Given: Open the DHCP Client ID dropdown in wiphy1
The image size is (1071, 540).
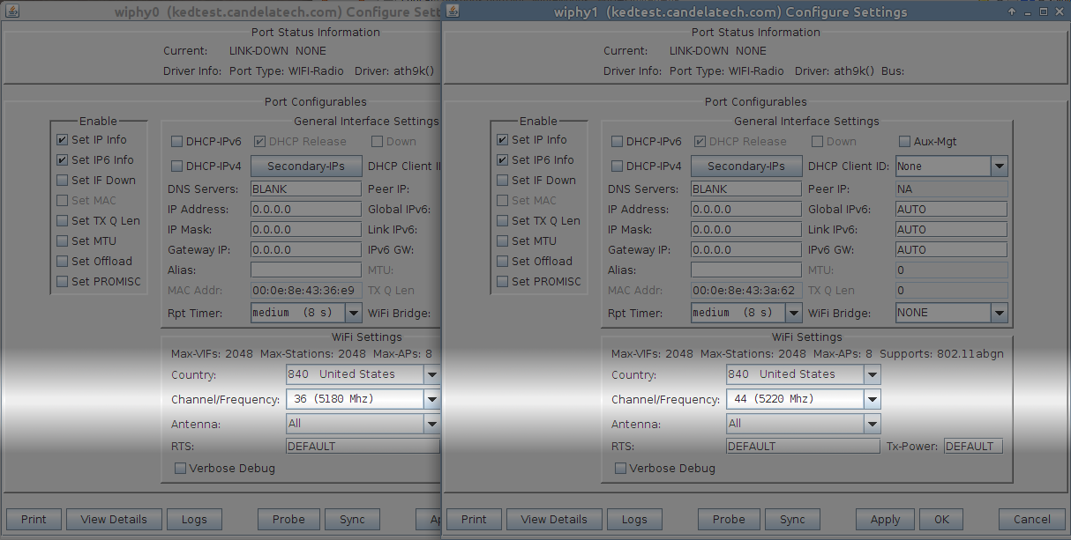Looking at the screenshot, I should (x=999, y=166).
